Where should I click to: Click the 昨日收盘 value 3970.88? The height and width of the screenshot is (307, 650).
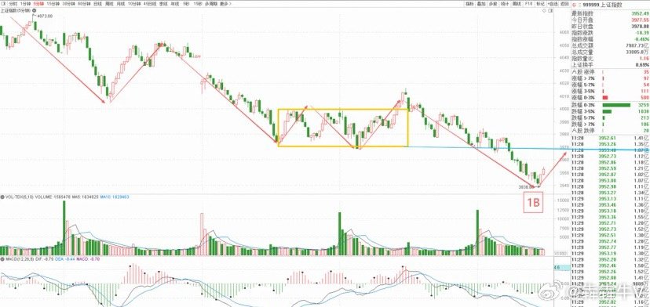pyautogui.click(x=640, y=27)
